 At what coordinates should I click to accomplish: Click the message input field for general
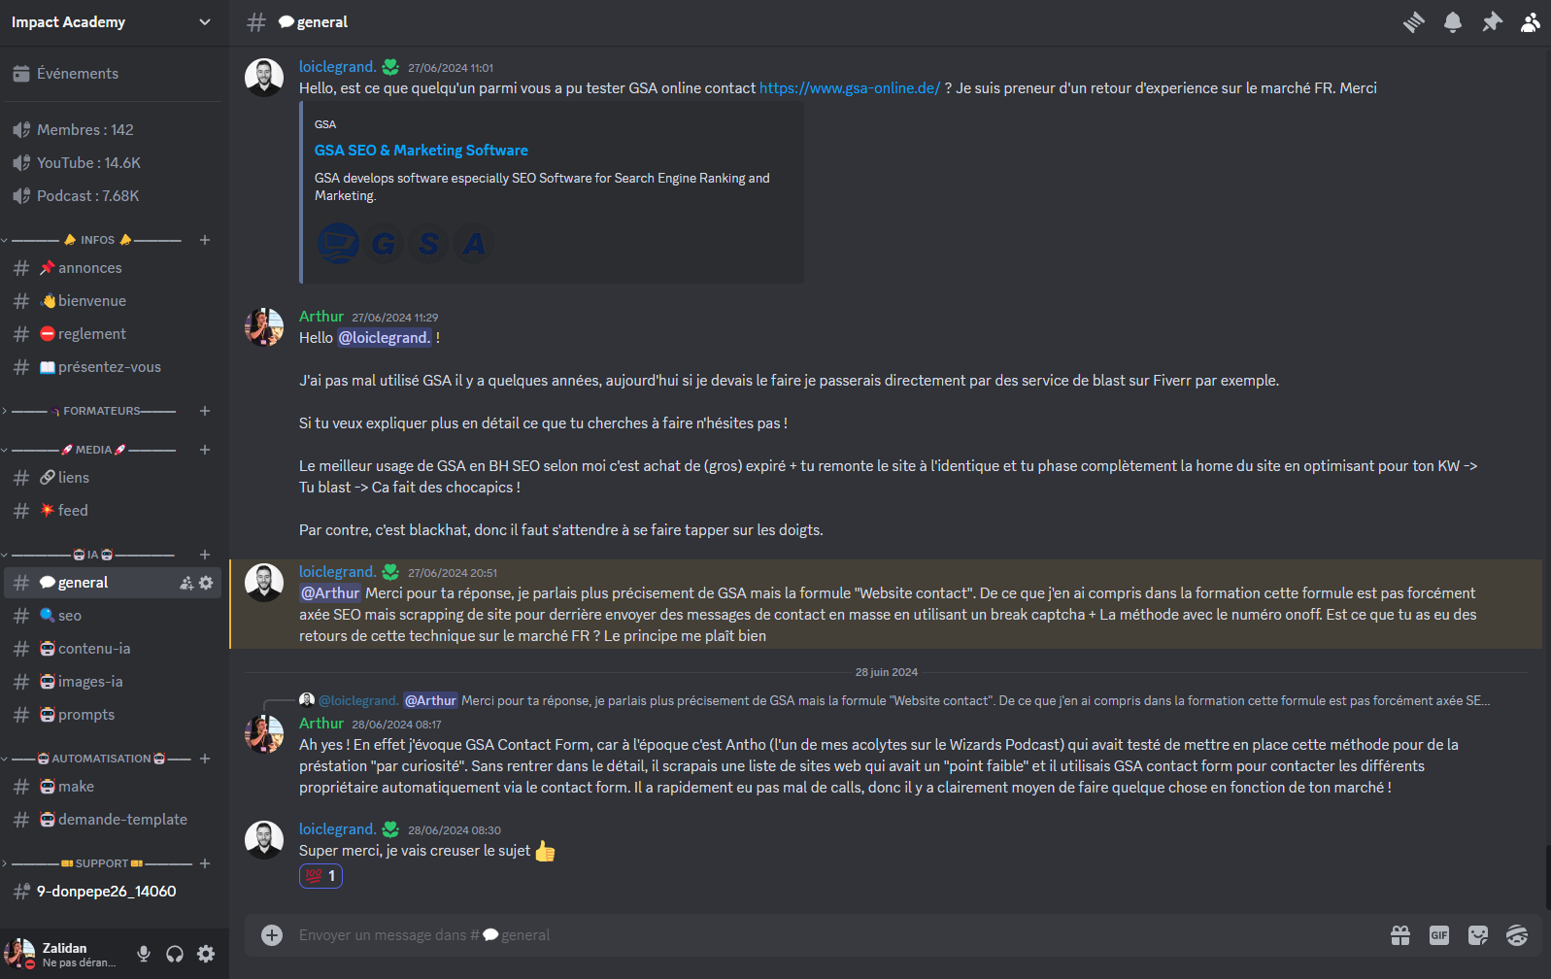(835, 935)
